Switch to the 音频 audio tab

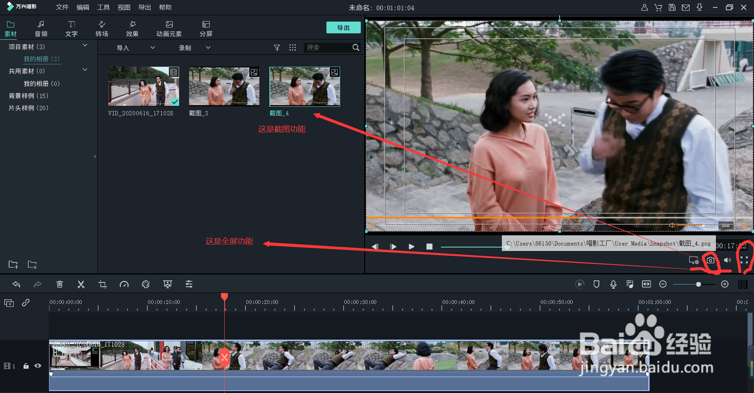point(41,29)
